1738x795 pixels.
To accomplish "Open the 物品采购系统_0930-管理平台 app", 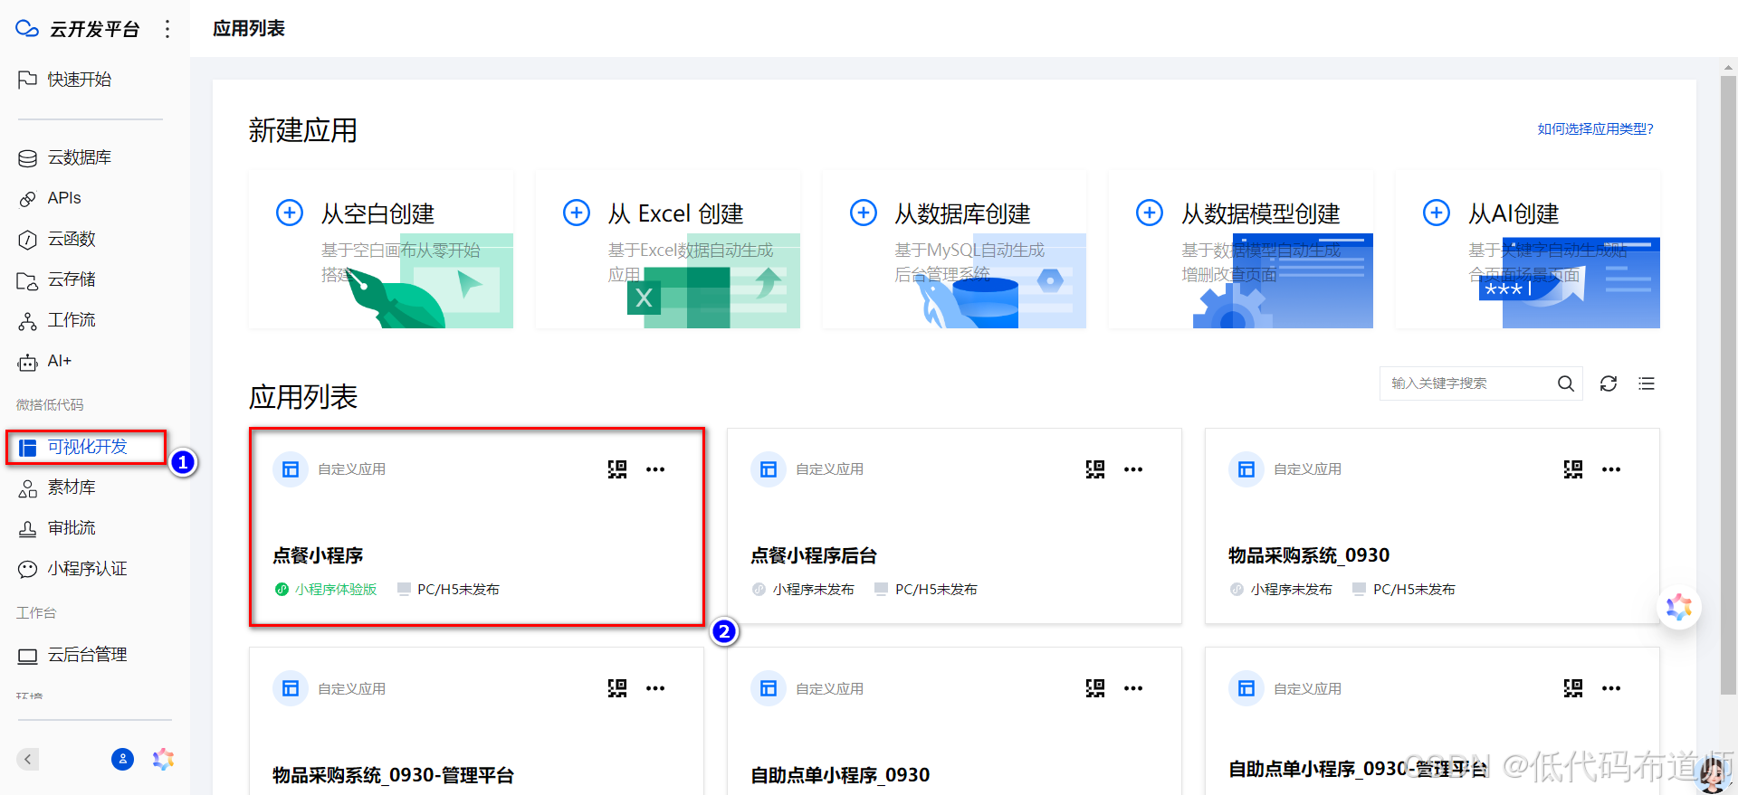I will pyautogui.click(x=477, y=722).
